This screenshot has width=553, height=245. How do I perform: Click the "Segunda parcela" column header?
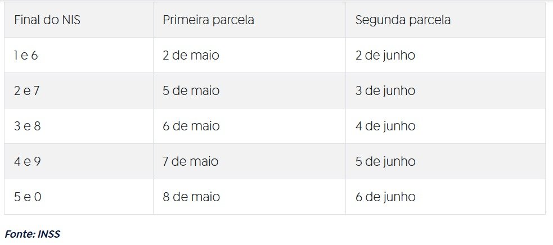pos(403,20)
